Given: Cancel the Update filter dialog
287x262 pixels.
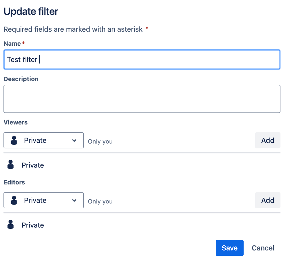Looking at the screenshot, I should pyautogui.click(x=263, y=248).
